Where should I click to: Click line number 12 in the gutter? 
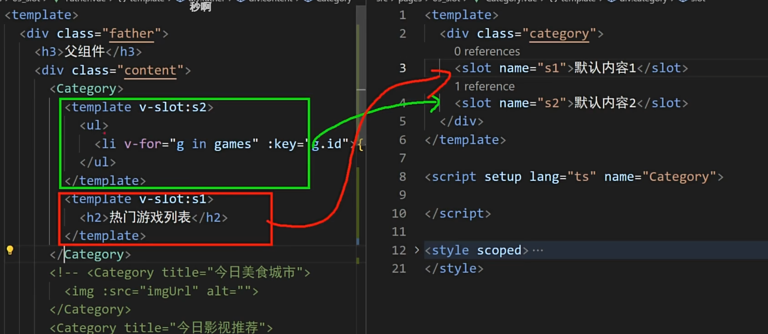pos(399,250)
